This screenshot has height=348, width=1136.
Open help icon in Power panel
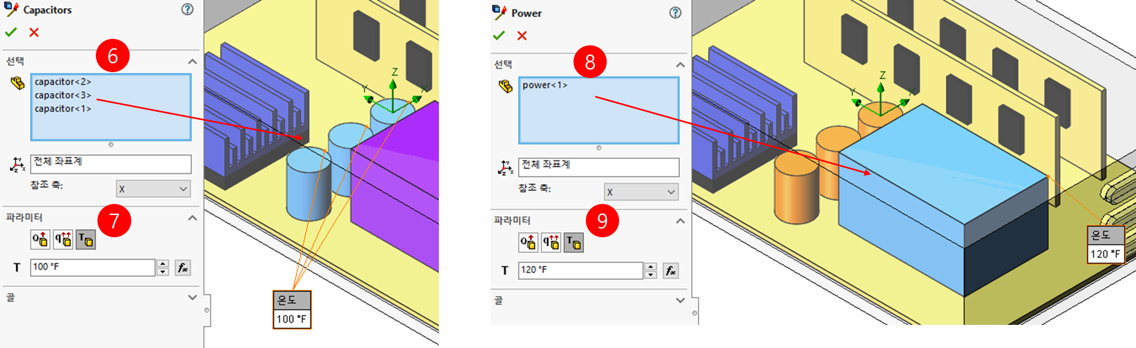pyautogui.click(x=675, y=12)
